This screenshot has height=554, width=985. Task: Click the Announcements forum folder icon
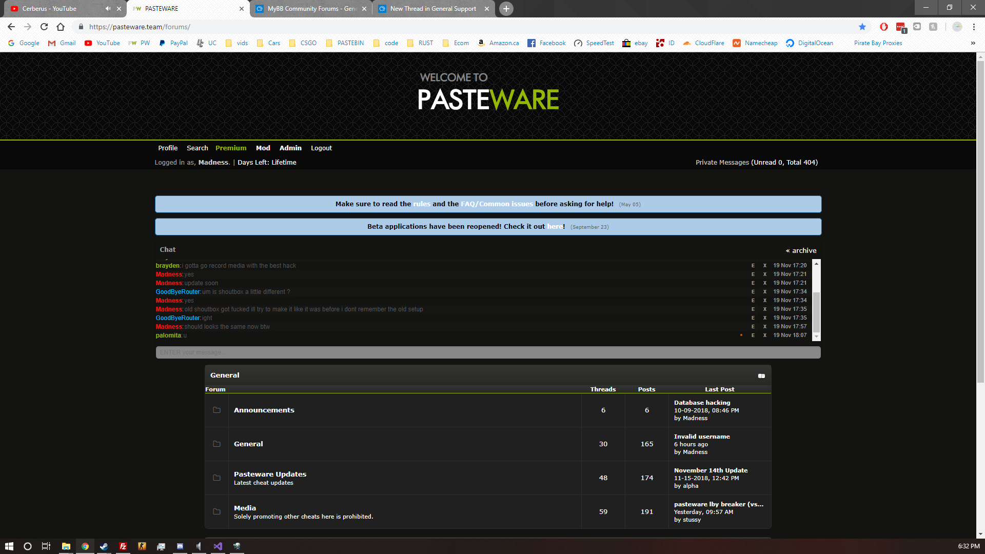coord(216,410)
